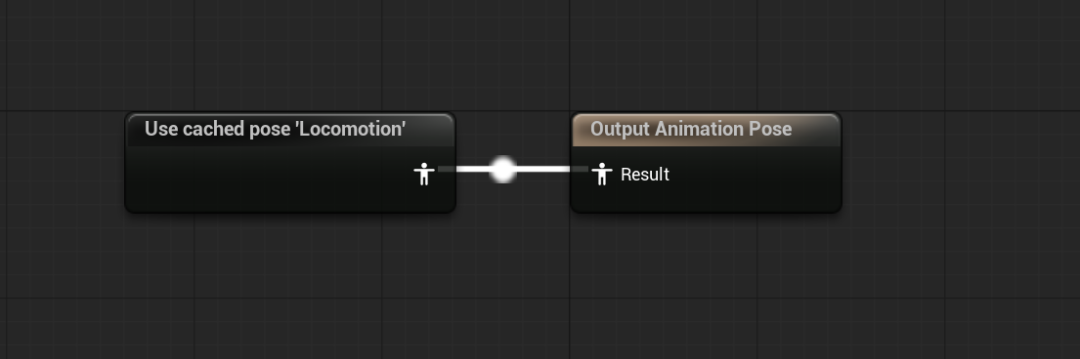Click the wire segment between cached pose pin and circle
This screenshot has width=1080, height=359.
[472, 169]
